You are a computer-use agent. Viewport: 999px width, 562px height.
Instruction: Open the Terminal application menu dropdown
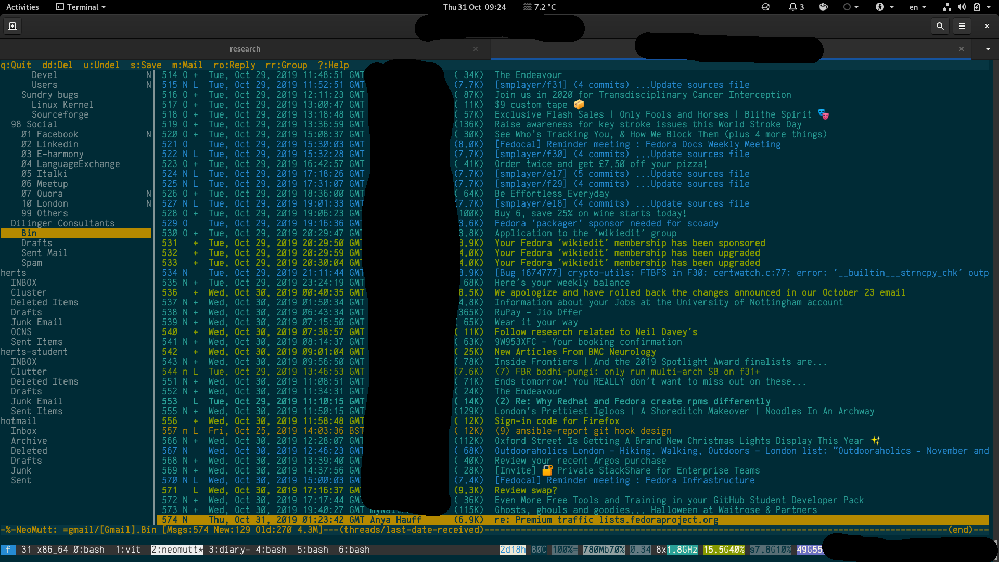(x=80, y=7)
